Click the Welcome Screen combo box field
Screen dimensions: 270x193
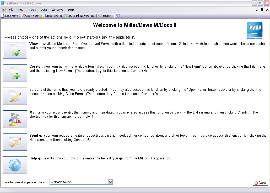point(81,182)
